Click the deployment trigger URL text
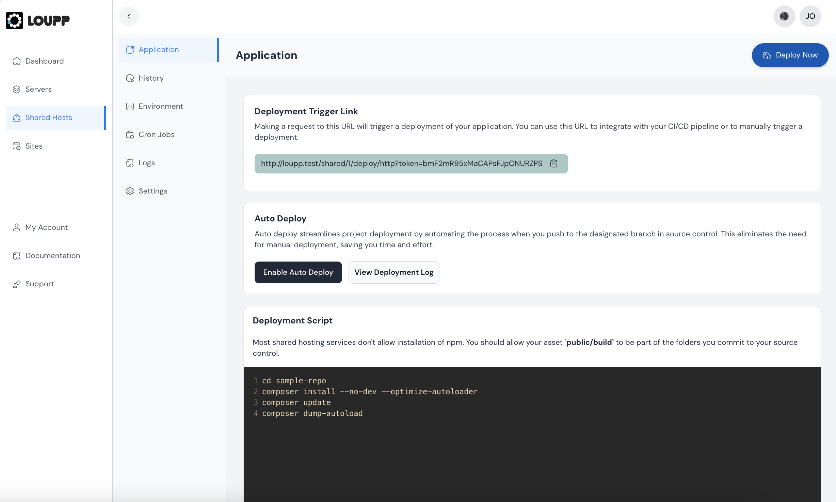 tap(402, 164)
